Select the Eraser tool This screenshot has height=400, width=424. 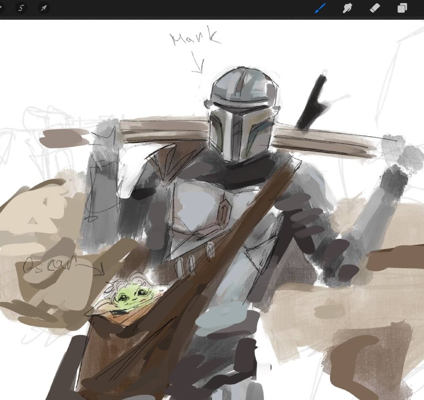point(375,8)
